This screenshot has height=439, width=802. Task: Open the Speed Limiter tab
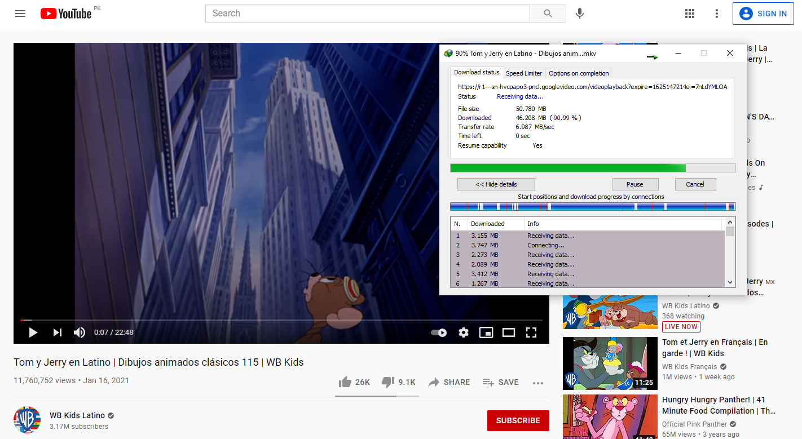click(524, 73)
